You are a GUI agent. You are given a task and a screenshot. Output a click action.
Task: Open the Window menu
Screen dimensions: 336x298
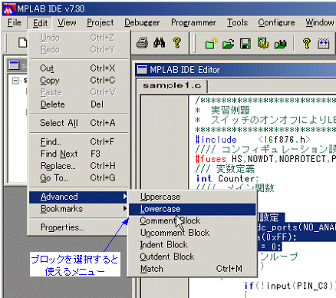tap(320, 22)
